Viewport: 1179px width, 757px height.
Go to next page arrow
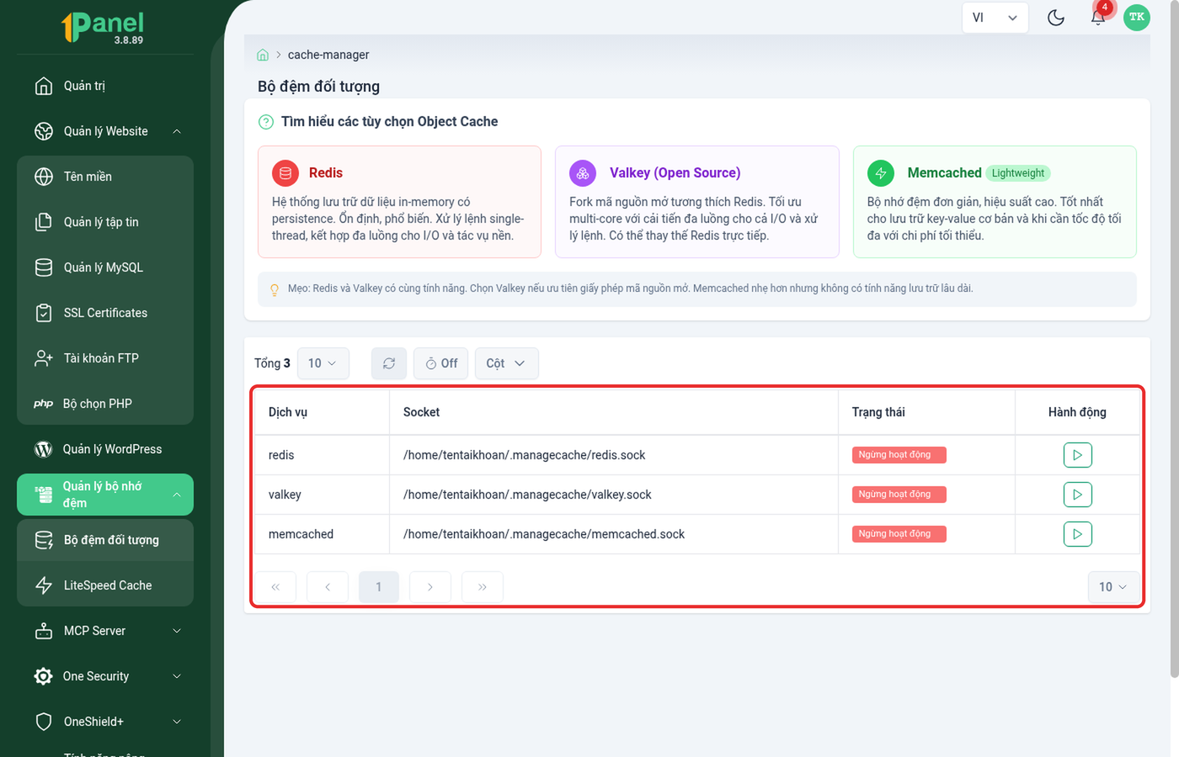[x=430, y=587]
